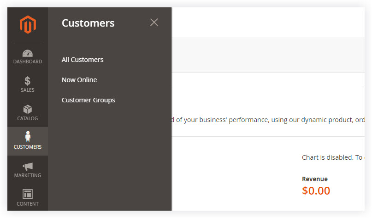Image resolution: width=372 pixels, height=218 pixels.
Task: Open the Content layout icon
Action: coord(28,194)
